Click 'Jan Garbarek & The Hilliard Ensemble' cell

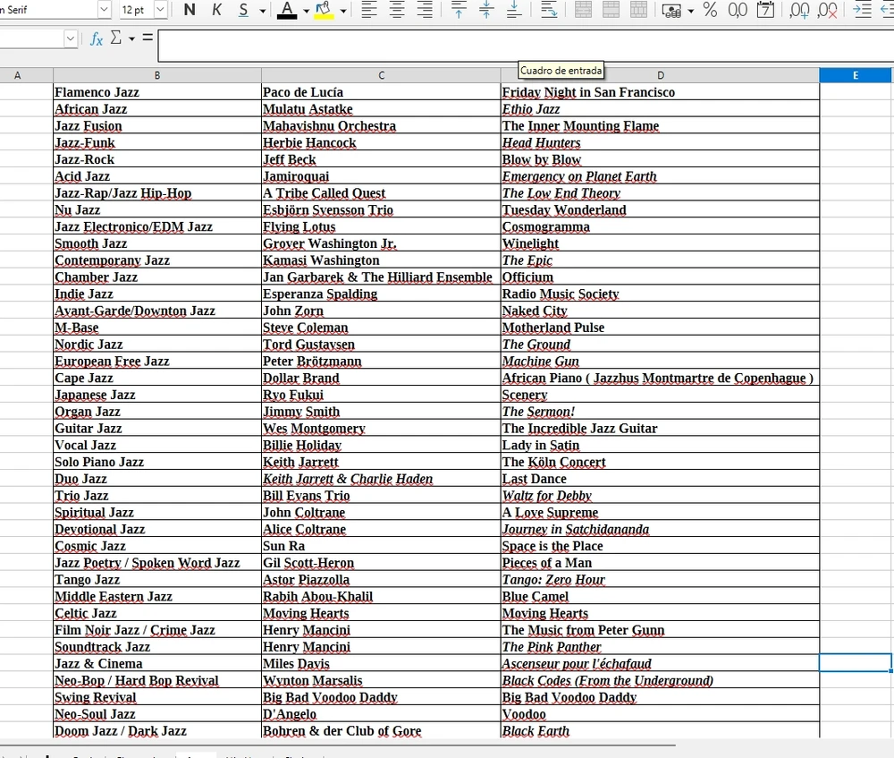coord(381,277)
